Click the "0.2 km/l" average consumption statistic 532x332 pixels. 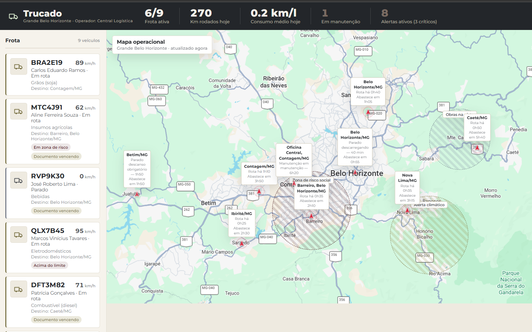[275, 16]
